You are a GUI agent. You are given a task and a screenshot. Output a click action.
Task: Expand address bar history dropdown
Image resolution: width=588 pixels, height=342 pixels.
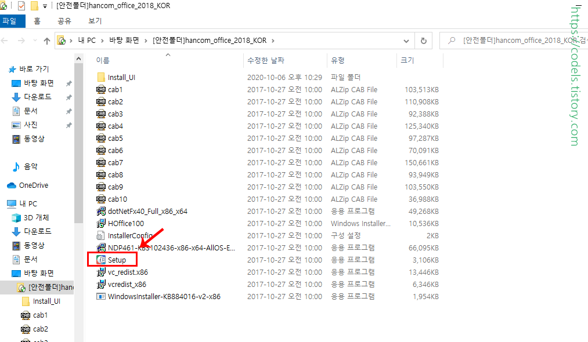(406, 41)
